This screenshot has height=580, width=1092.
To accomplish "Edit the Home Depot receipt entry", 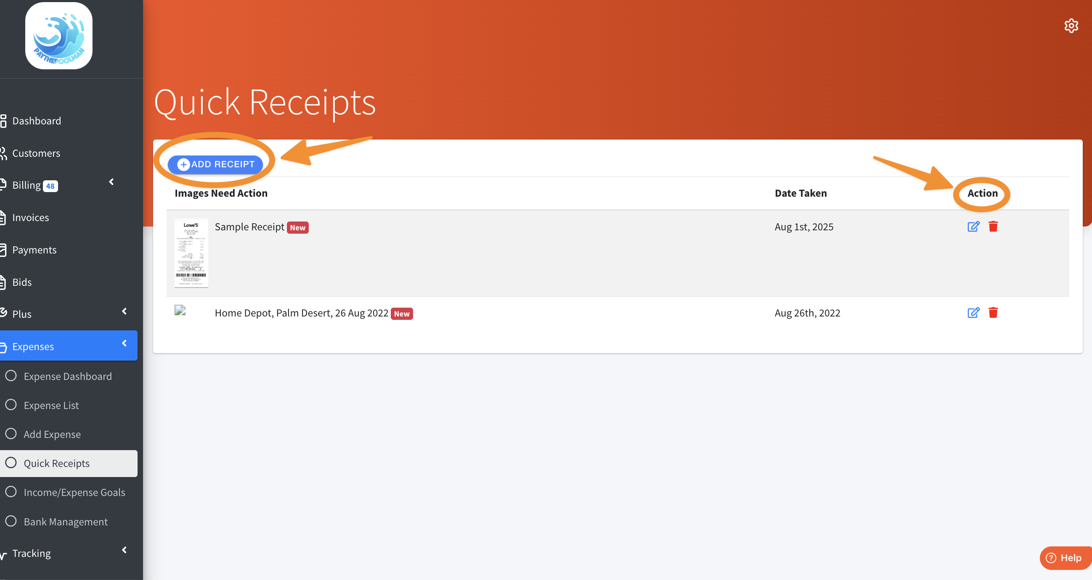I will coord(973,313).
